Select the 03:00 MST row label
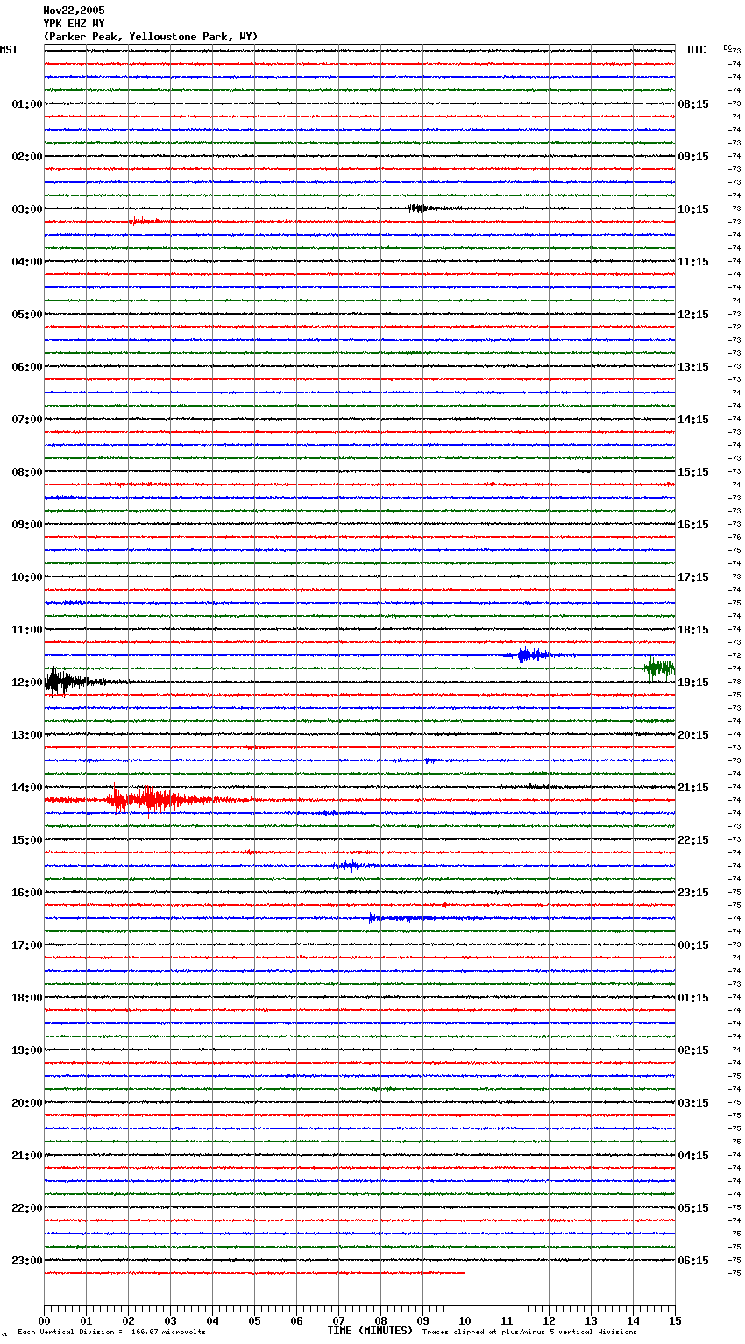This screenshot has width=745, height=1344. click(x=27, y=209)
